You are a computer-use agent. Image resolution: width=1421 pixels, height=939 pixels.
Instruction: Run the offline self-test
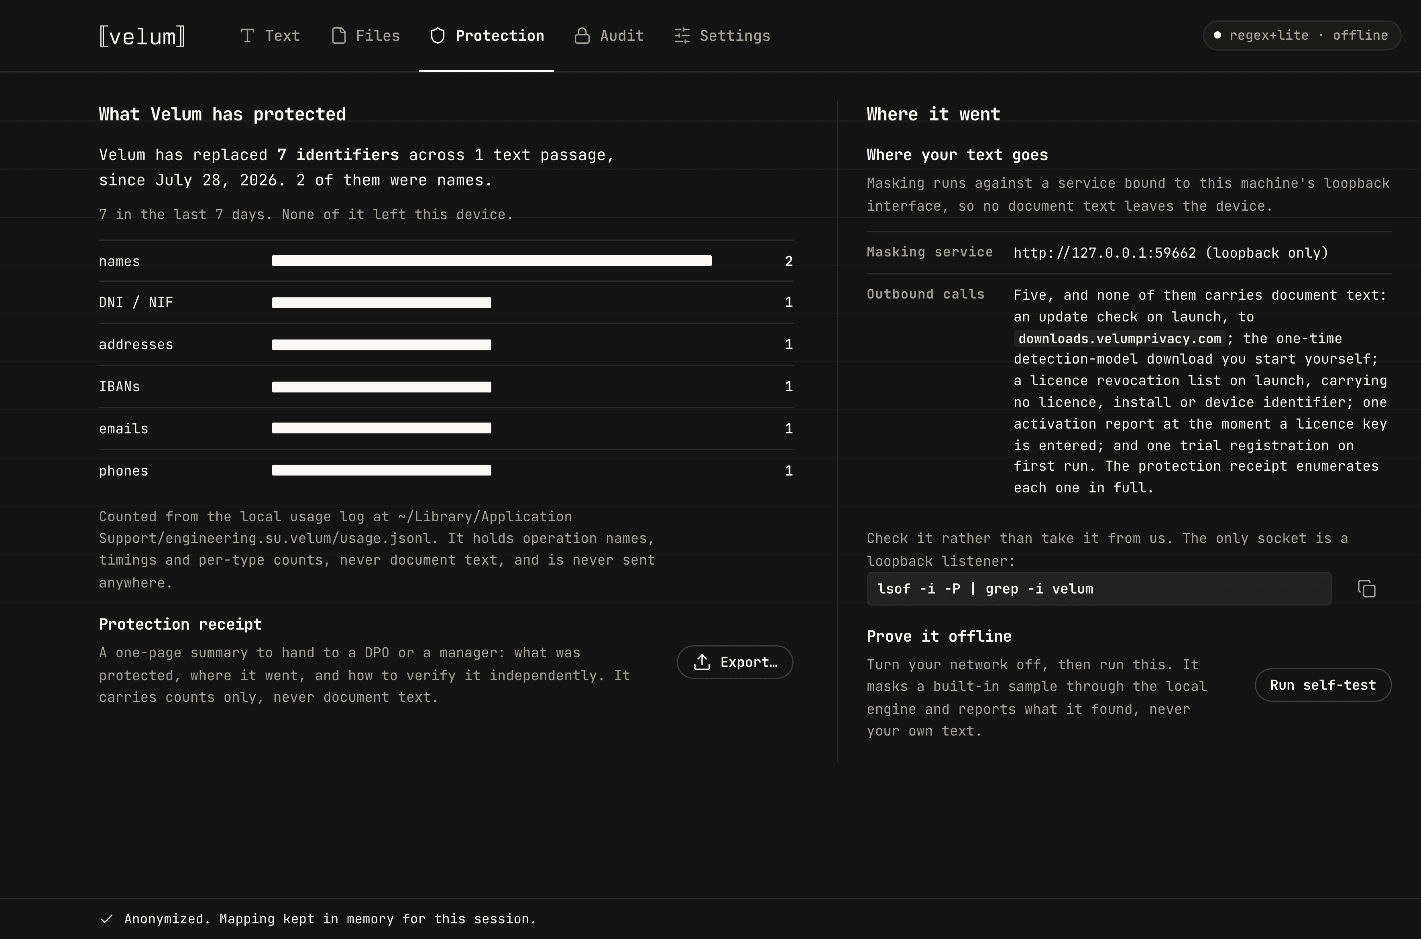(1323, 685)
